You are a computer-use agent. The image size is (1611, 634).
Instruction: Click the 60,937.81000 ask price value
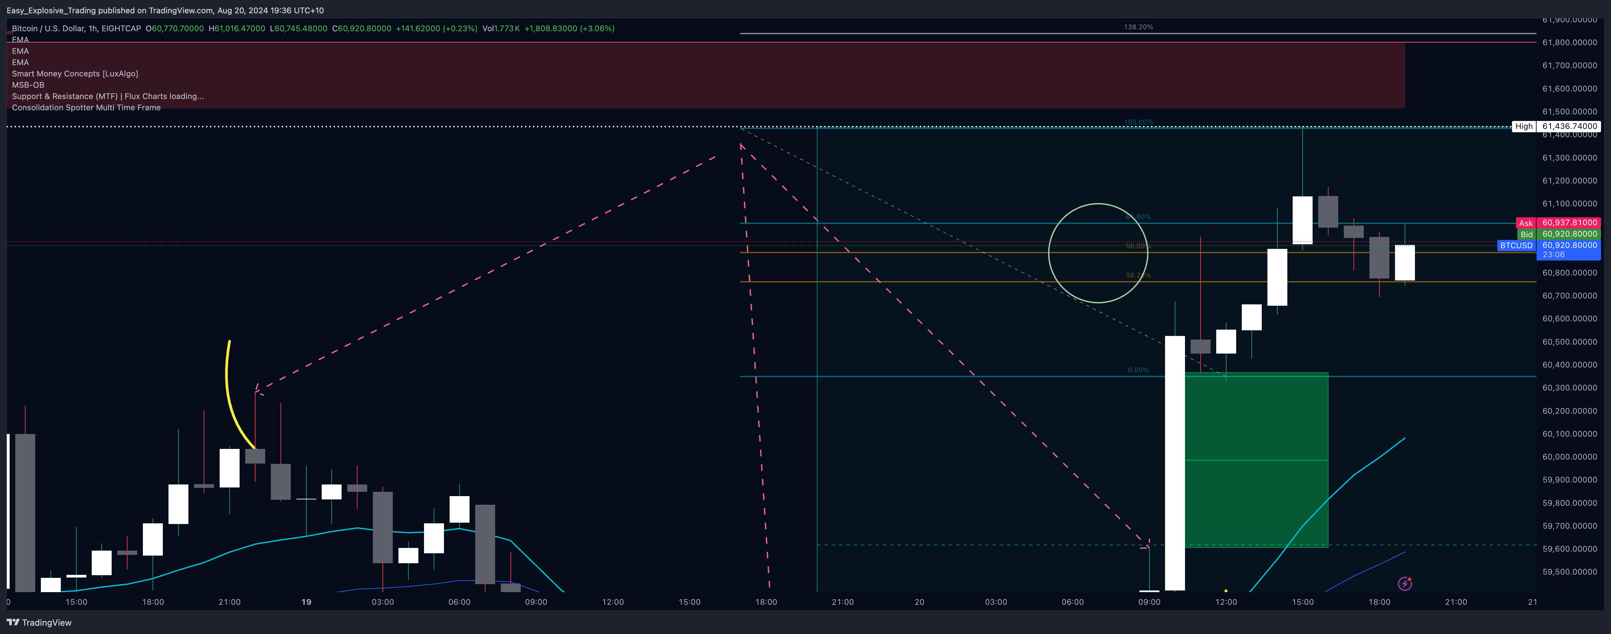tap(1569, 223)
